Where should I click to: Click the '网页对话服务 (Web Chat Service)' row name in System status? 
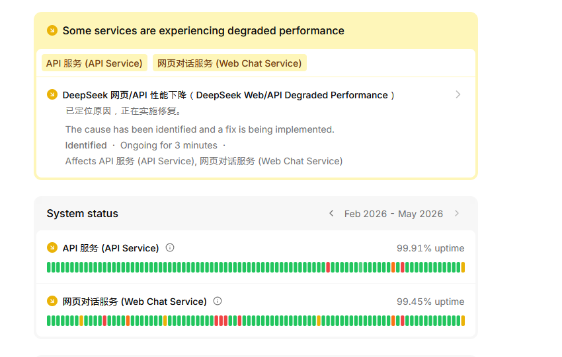134,302
